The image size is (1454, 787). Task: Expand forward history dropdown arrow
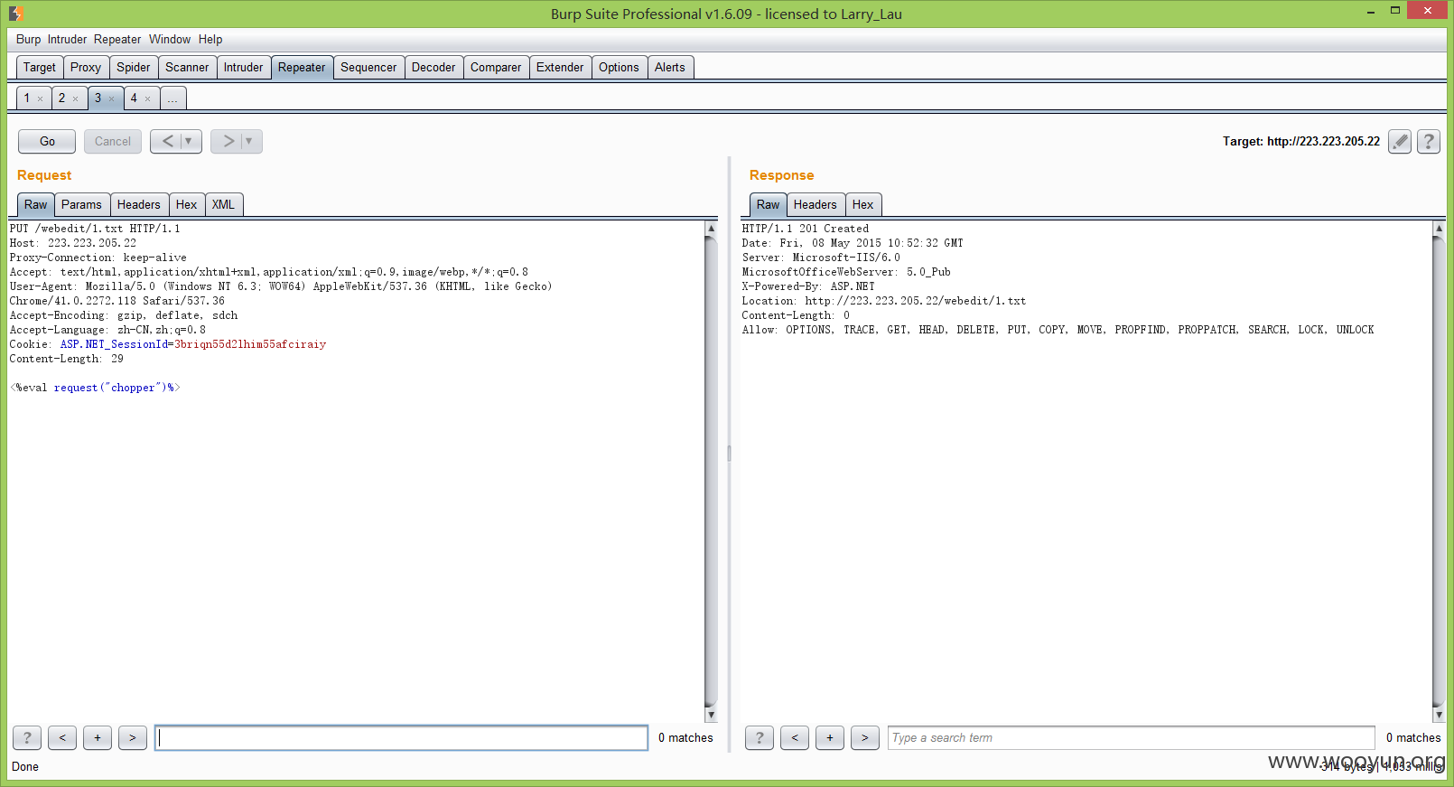point(249,141)
